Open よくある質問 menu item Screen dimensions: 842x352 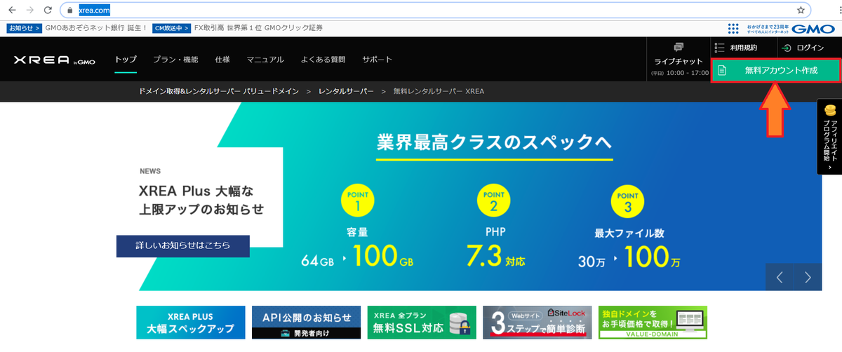coord(323,60)
